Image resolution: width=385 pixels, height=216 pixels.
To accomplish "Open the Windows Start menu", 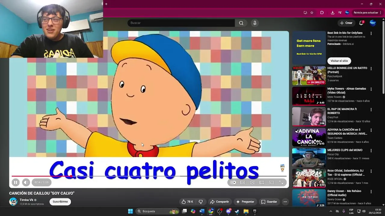I will (x=130, y=211).
